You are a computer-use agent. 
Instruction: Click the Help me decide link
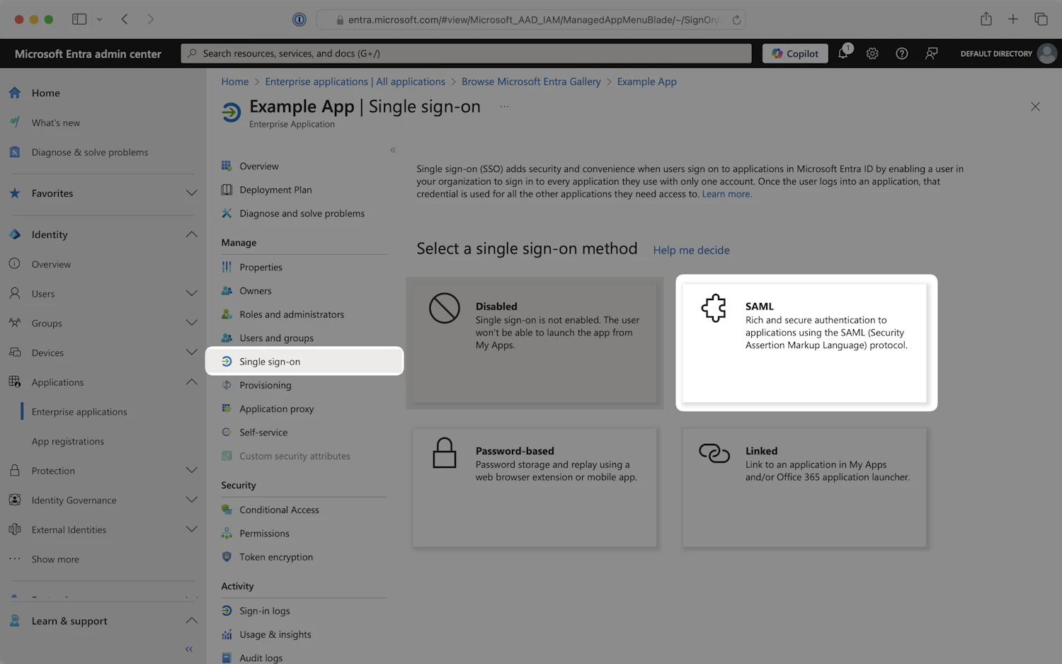click(x=691, y=250)
